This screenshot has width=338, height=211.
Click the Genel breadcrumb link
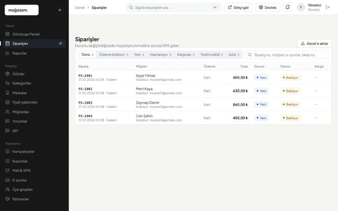pos(80,8)
